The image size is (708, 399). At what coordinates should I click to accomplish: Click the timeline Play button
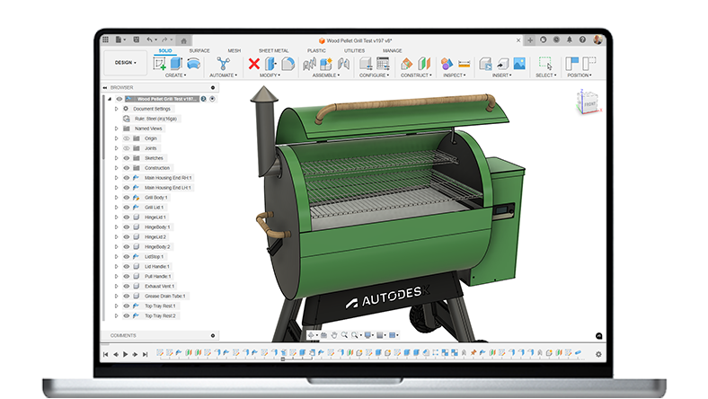(125, 355)
